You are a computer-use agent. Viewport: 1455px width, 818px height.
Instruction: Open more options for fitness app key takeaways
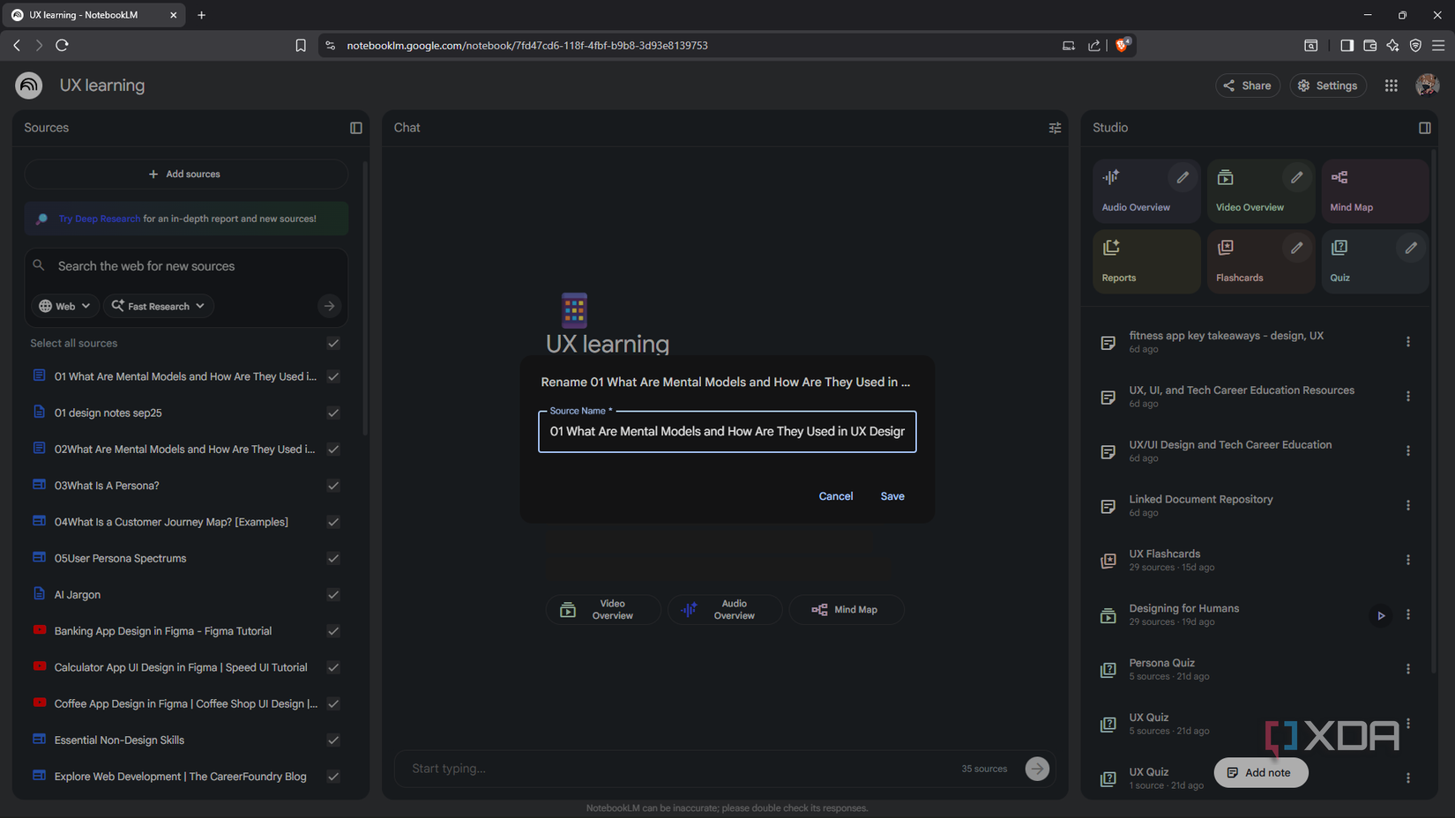tap(1407, 342)
